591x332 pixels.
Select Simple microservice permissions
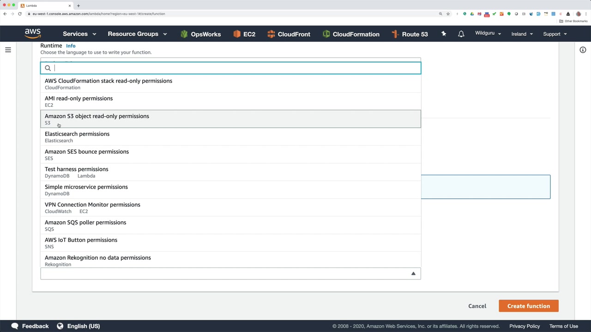230,190
